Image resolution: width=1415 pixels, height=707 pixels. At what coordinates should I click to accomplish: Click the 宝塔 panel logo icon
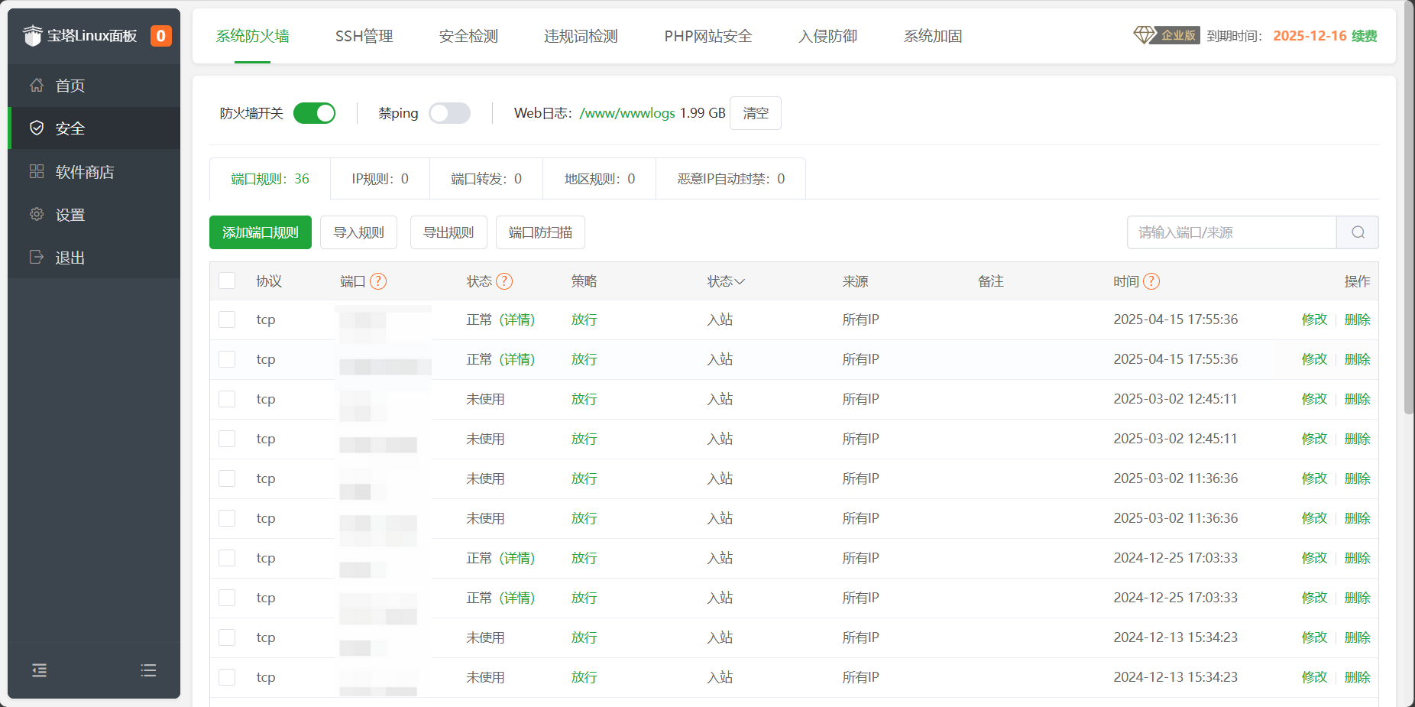(x=33, y=36)
